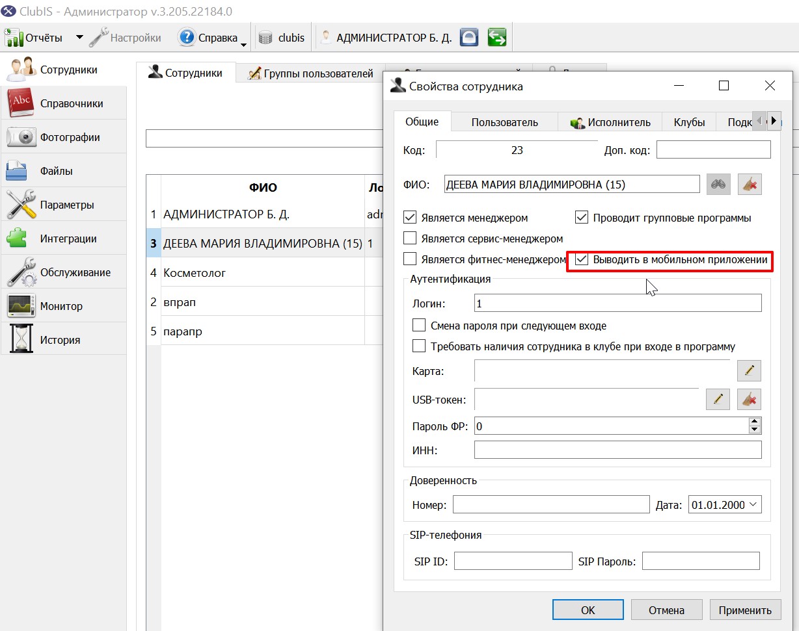This screenshot has width=799, height=631.
Task: Enable Требовать наличия сотрудника в клубе checkbox
Action: (419, 346)
